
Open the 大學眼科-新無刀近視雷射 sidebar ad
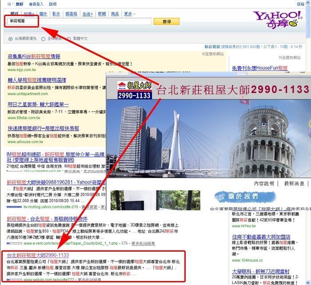tap(261, 271)
